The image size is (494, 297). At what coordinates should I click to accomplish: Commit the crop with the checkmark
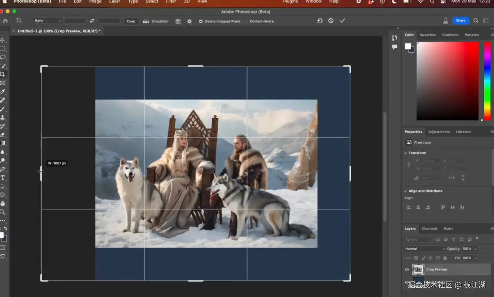click(x=342, y=21)
